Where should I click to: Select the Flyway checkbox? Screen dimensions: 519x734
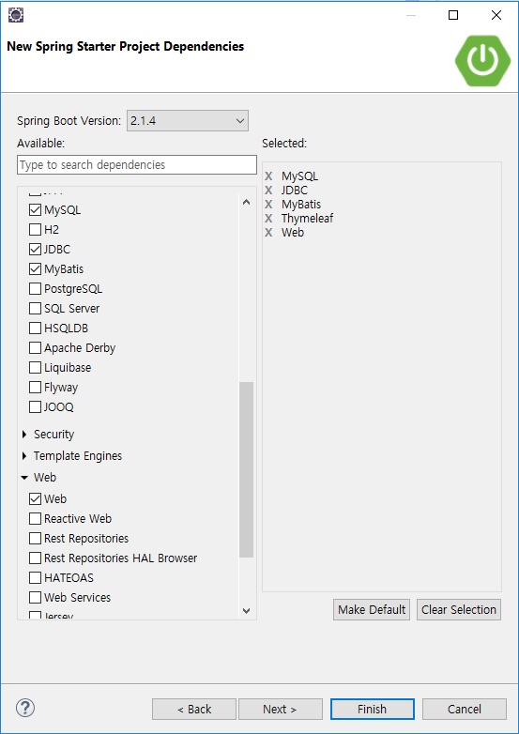click(x=35, y=387)
